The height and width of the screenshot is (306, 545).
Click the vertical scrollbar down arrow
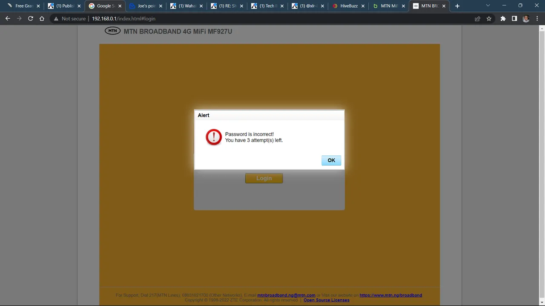coord(542,302)
